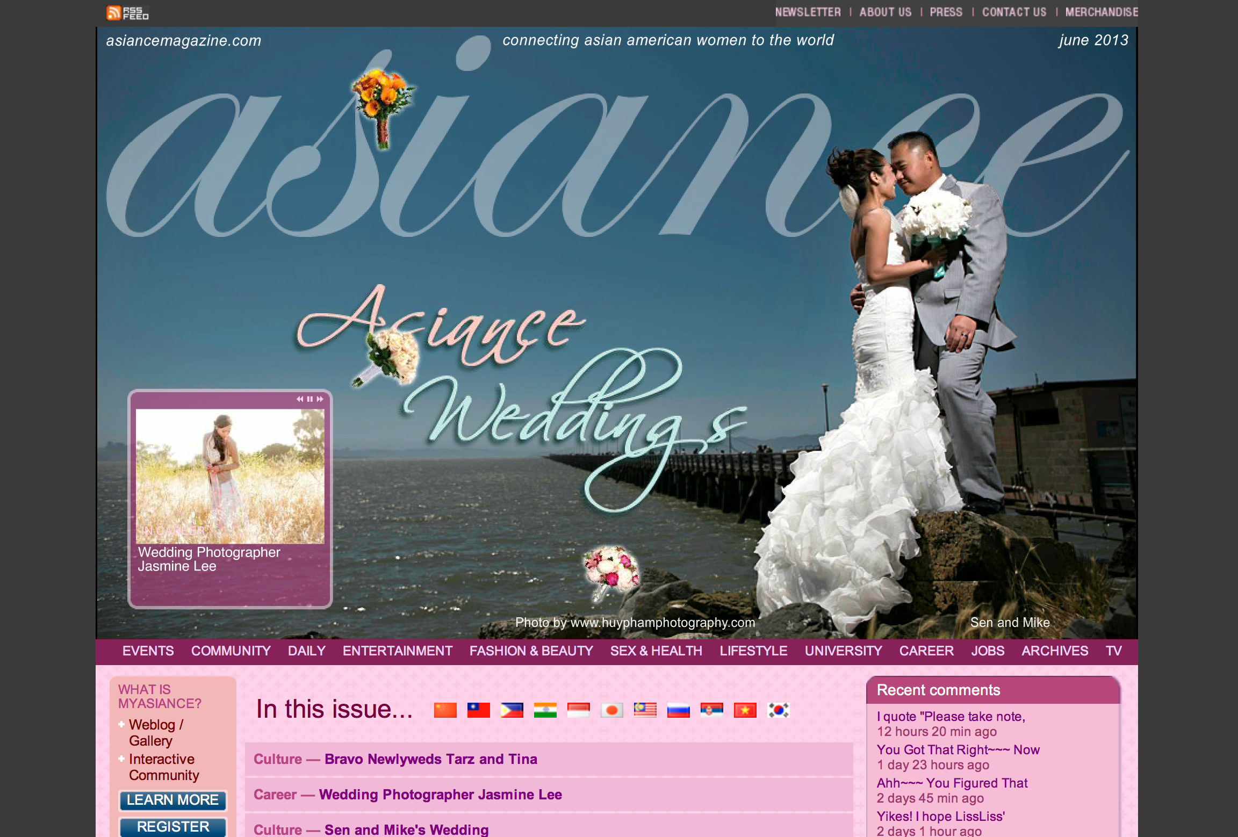Go to the Community section
This screenshot has width=1238, height=837.
point(231,651)
